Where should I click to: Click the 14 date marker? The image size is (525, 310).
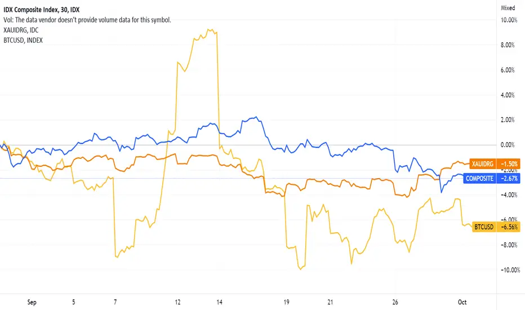tap(219, 302)
